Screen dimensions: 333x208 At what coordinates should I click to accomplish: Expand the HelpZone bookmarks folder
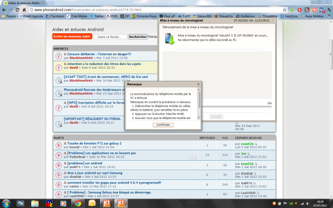291,16
